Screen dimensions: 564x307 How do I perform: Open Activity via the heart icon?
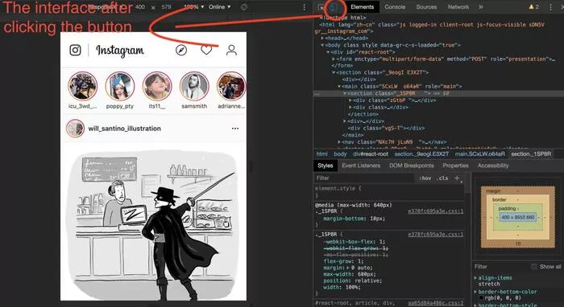pyautogui.click(x=206, y=50)
